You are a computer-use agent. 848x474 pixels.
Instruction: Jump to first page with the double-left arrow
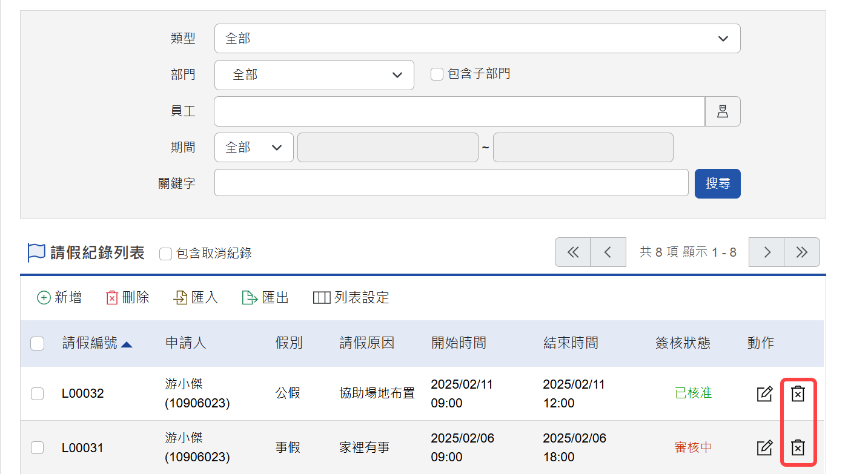pyautogui.click(x=572, y=252)
